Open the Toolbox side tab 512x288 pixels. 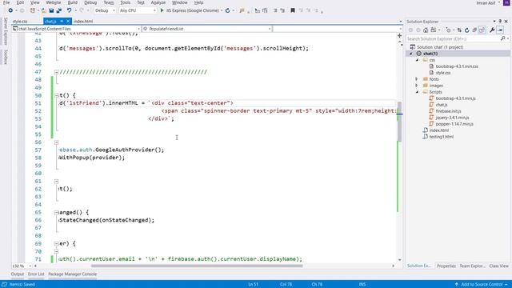6,57
